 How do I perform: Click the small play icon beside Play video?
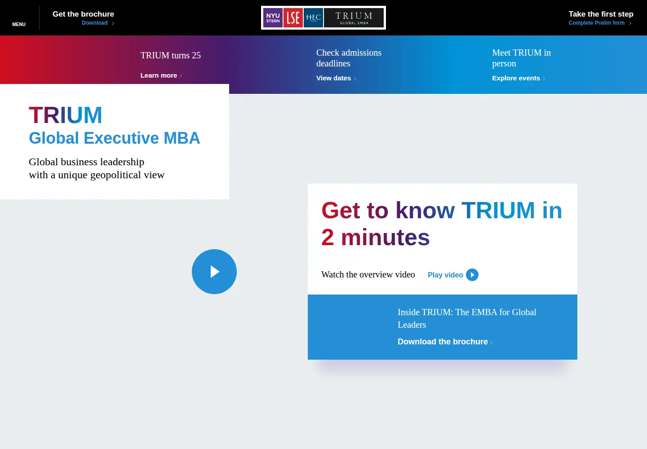(472, 275)
